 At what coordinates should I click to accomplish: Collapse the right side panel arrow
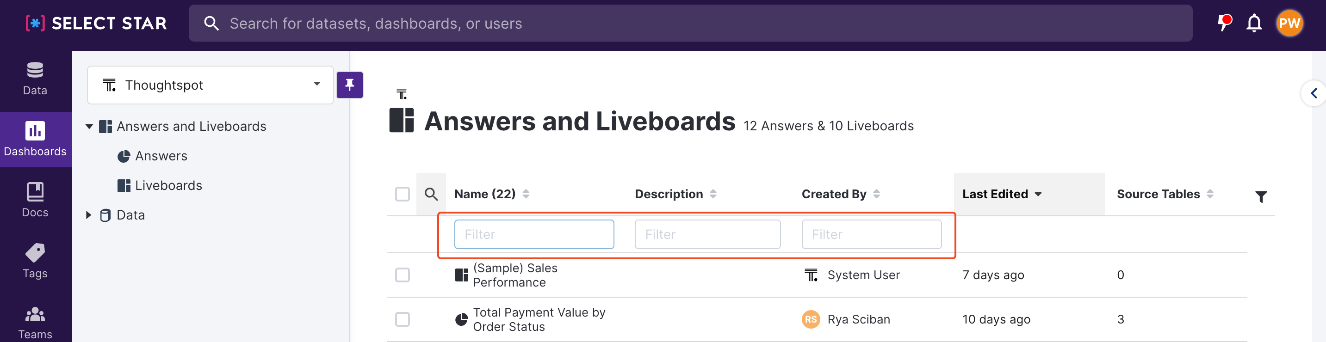[x=1314, y=93]
